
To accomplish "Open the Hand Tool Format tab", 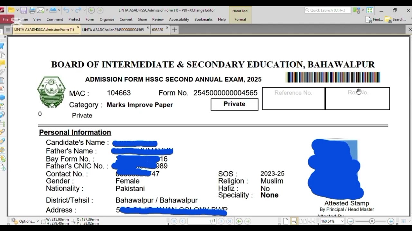I will [x=240, y=19].
